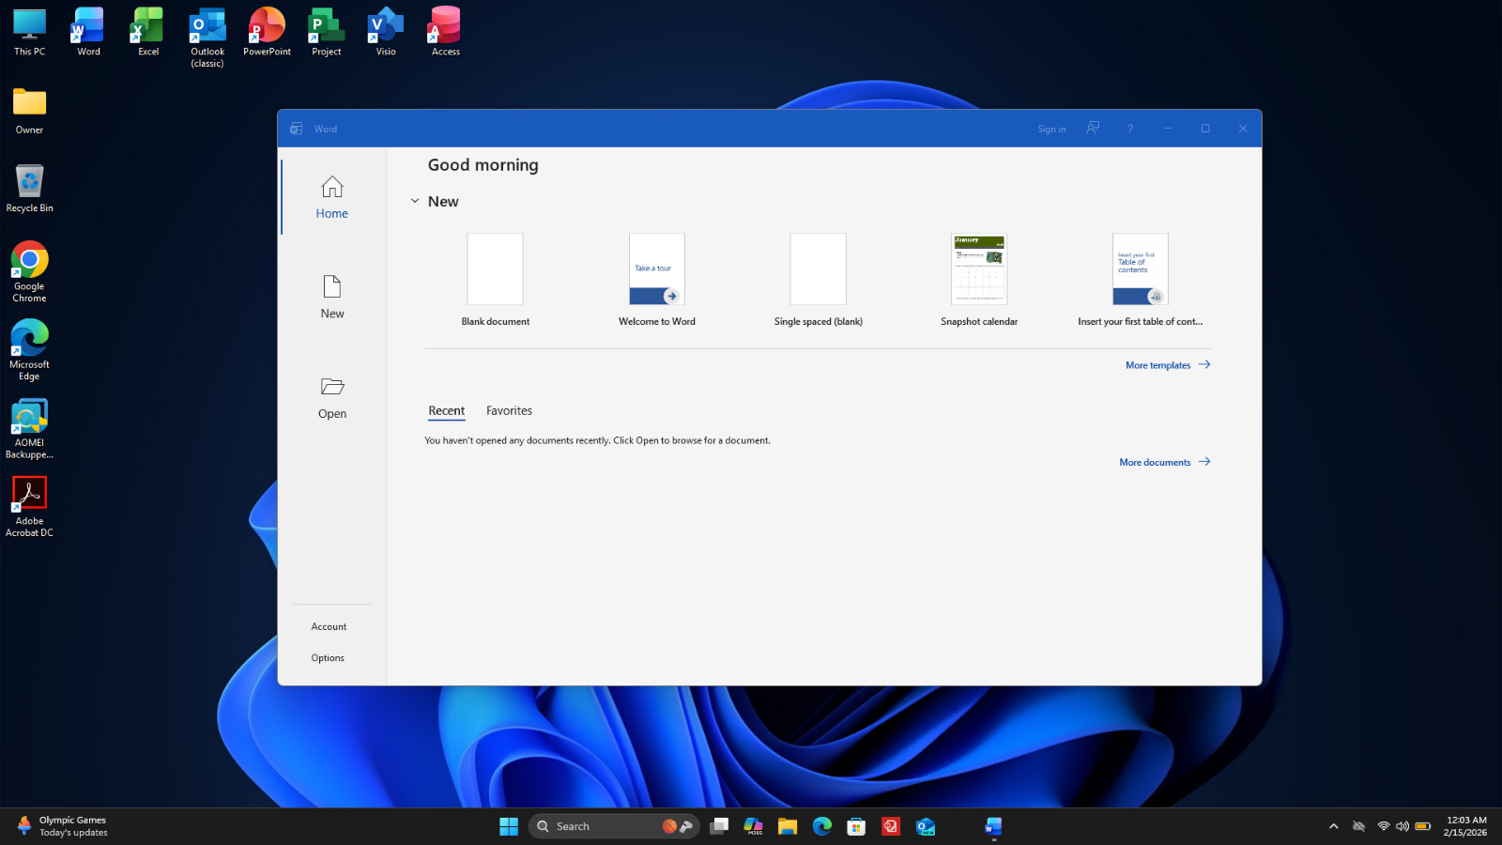Open the Home page in Word sidebar
The width and height of the screenshot is (1502, 845).
tap(332, 197)
